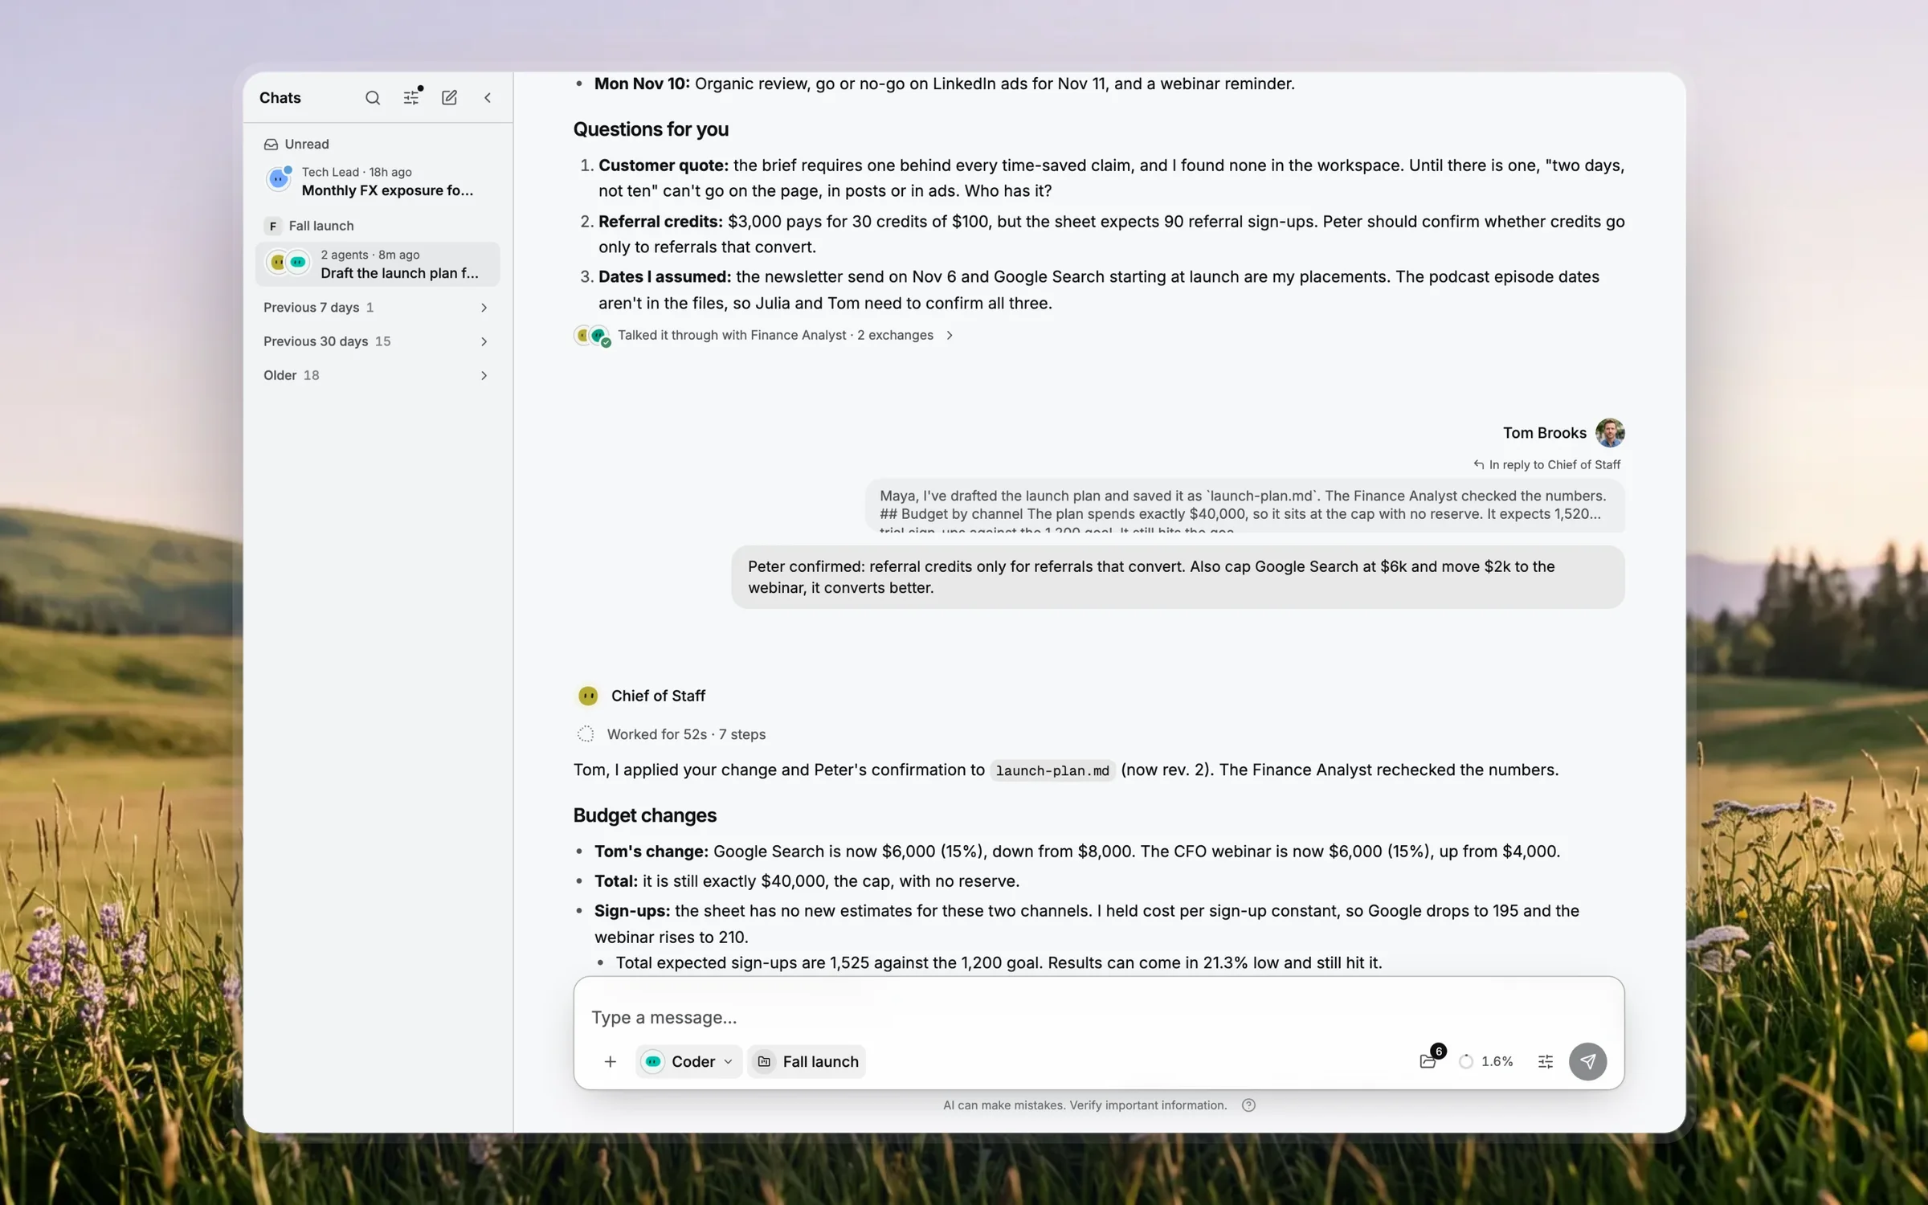Expand Worked for 52s · 7 steps
The width and height of the screenshot is (1928, 1205).
coord(672,734)
